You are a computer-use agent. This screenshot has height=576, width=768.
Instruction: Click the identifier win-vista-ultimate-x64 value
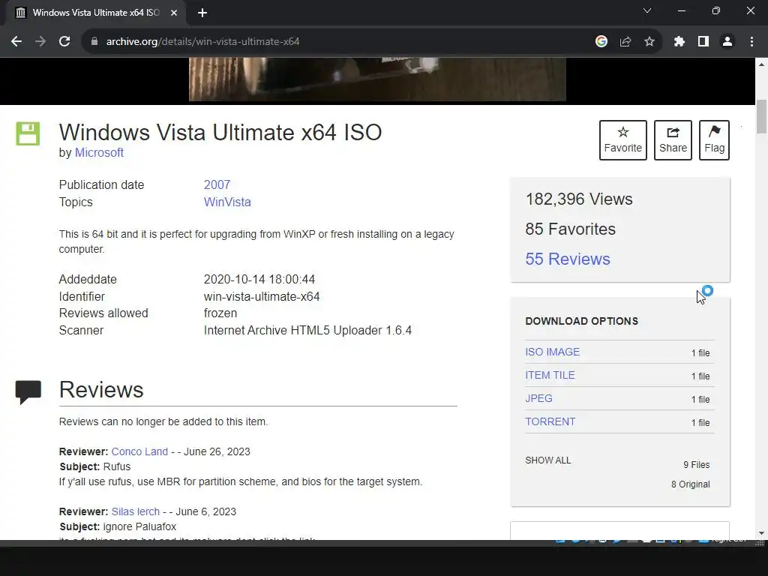click(262, 297)
